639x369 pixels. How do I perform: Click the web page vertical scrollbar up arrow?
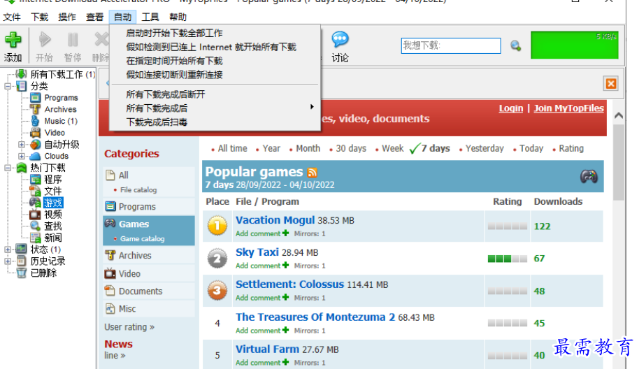[619, 116]
